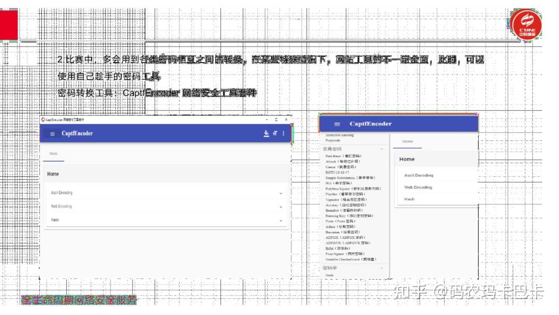
Task: Toggle hamburger menu in right CaptfEncoder window
Action: [337, 124]
